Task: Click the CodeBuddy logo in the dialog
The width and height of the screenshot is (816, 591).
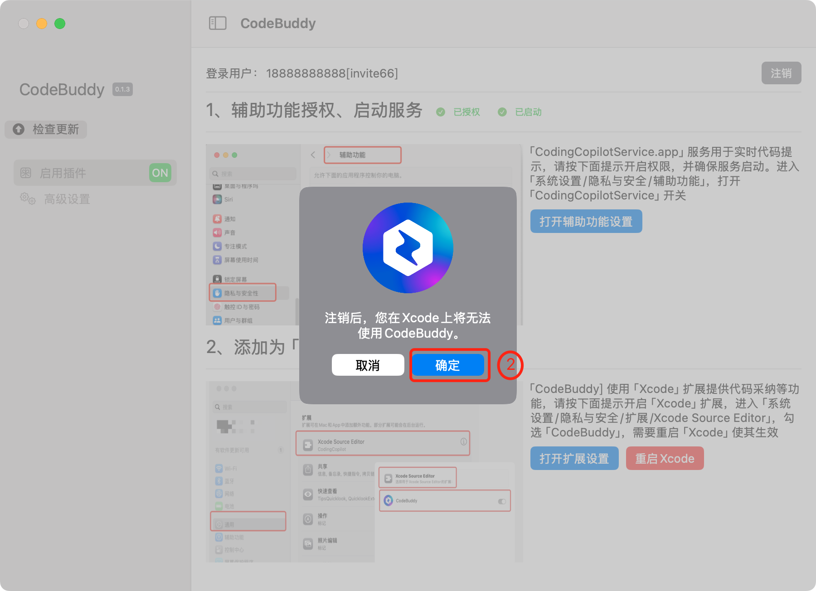Action: 408,247
